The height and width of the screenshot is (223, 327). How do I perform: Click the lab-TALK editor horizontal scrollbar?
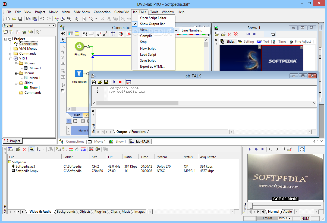[x=137, y=103]
